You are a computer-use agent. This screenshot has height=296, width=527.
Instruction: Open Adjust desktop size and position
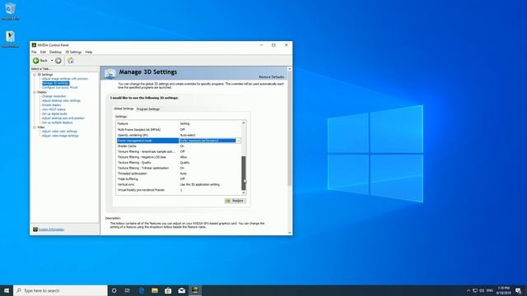pos(63,118)
